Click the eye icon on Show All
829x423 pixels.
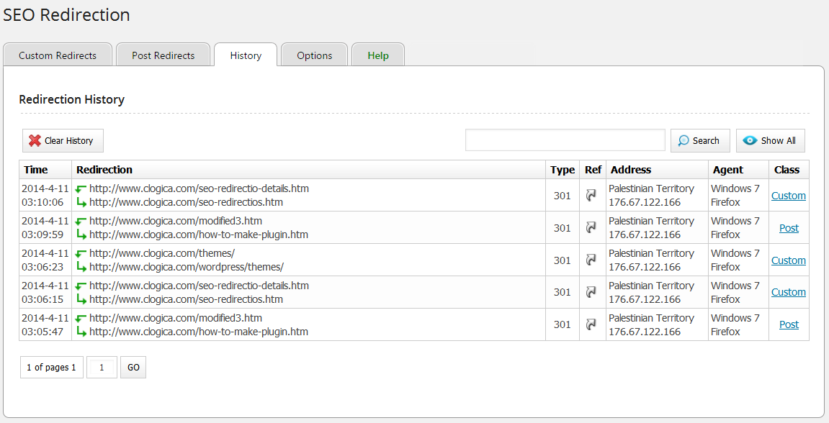point(750,141)
